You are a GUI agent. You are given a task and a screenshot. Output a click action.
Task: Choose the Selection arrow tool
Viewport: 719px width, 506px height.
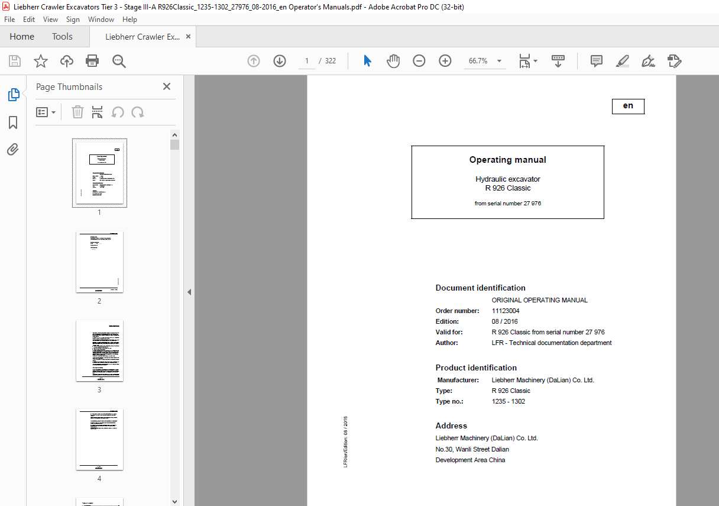pyautogui.click(x=367, y=61)
